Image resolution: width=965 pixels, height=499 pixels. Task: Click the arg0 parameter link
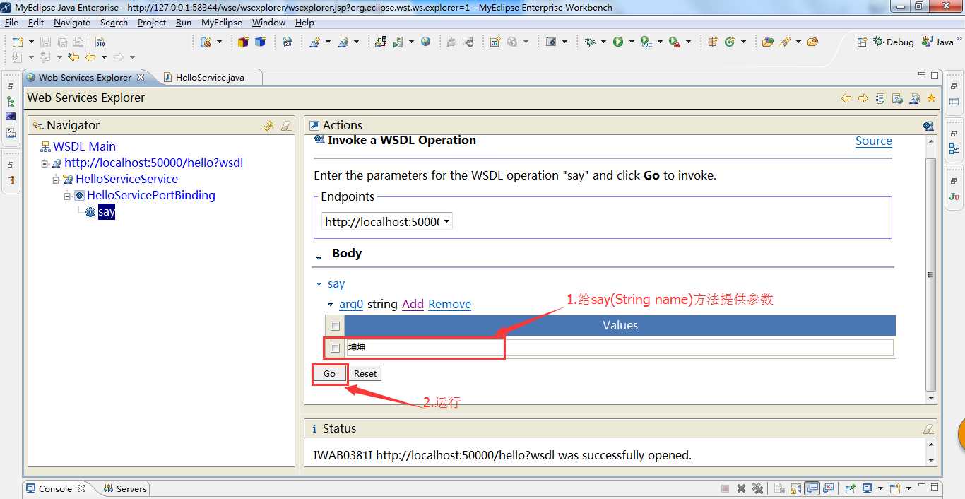(x=351, y=304)
